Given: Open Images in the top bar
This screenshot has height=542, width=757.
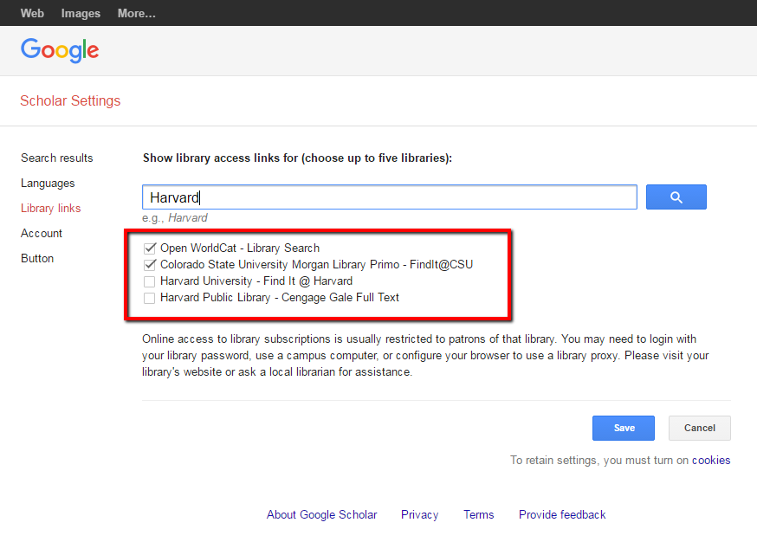Looking at the screenshot, I should click(x=81, y=14).
